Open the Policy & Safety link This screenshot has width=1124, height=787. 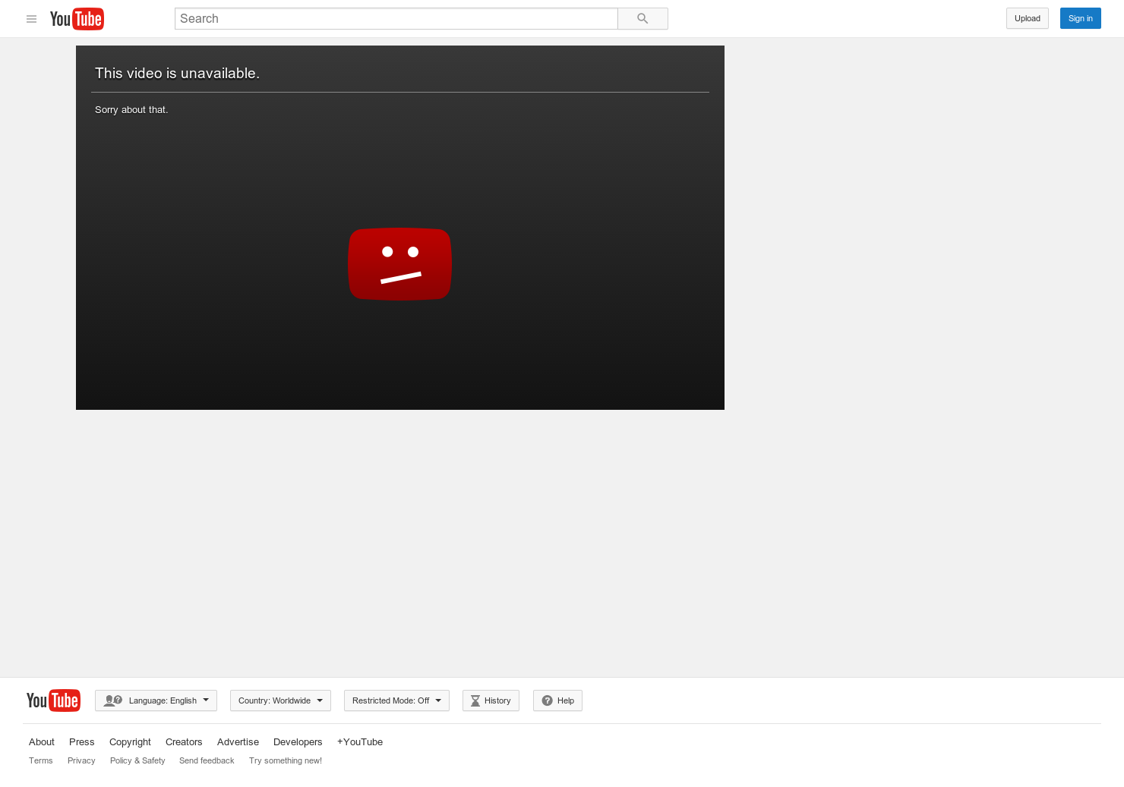pos(137,760)
